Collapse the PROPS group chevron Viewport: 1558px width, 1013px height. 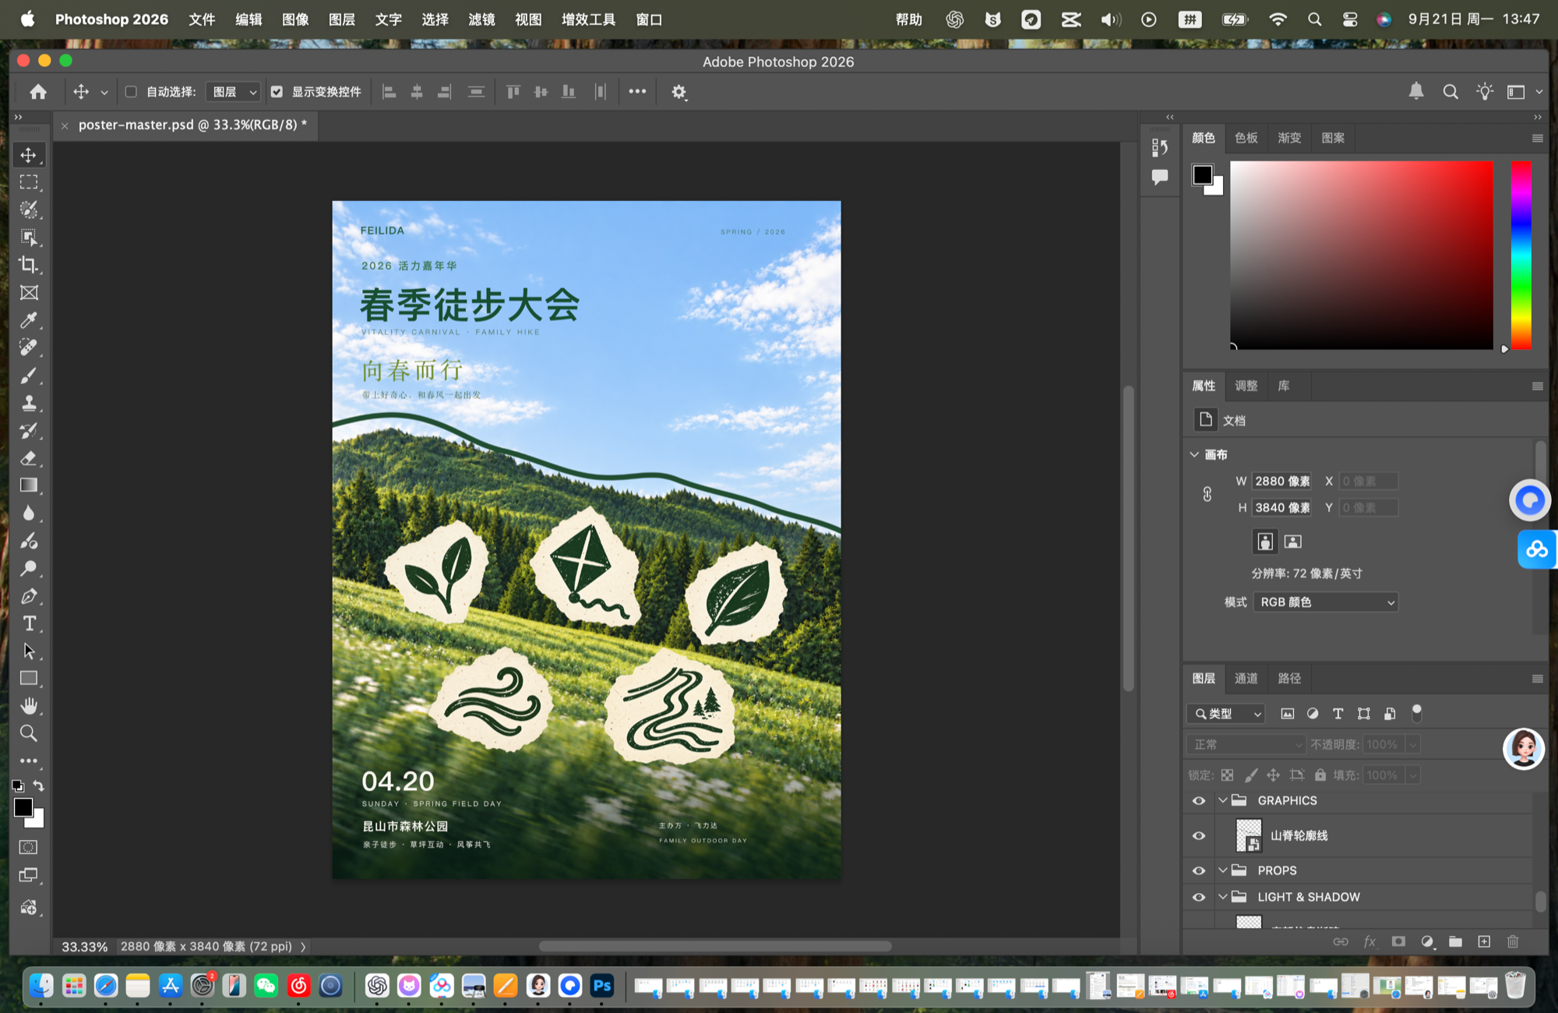tap(1223, 870)
